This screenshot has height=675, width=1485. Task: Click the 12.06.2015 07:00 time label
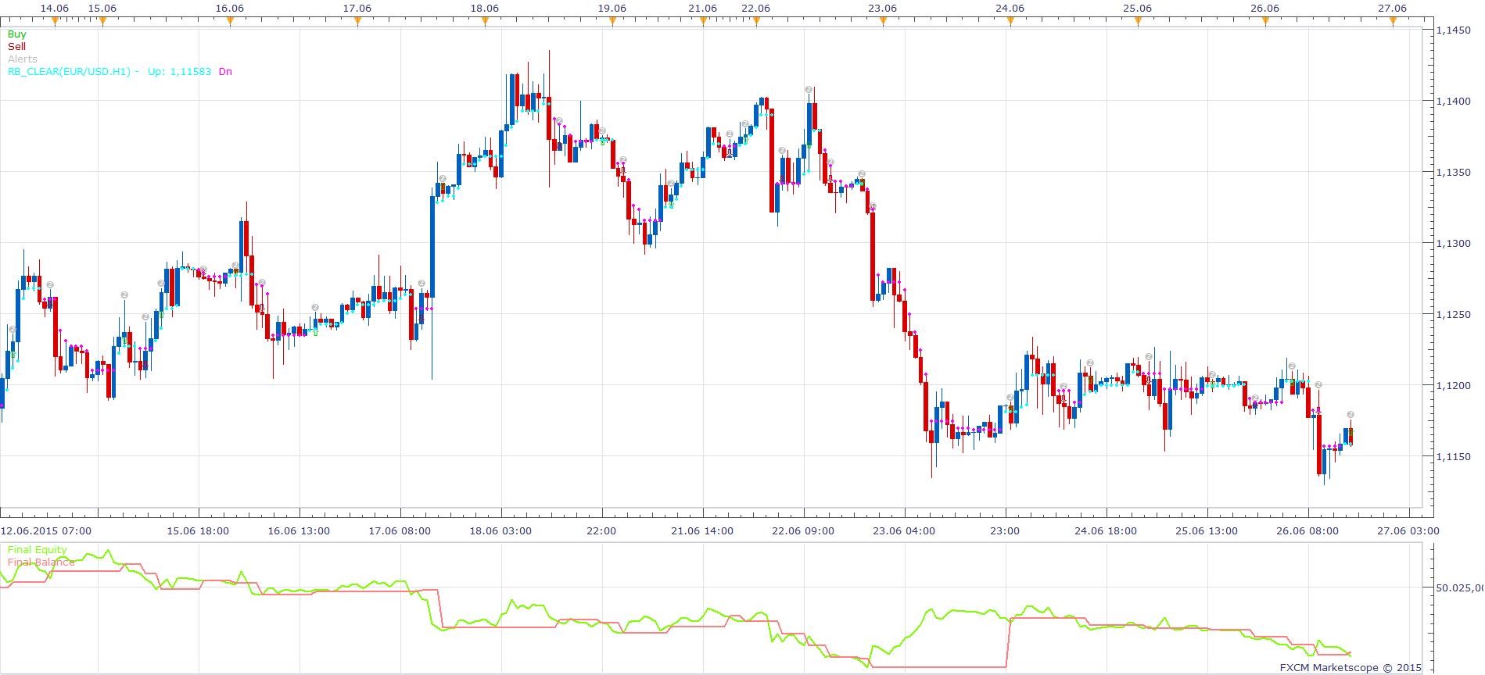pyautogui.click(x=46, y=531)
